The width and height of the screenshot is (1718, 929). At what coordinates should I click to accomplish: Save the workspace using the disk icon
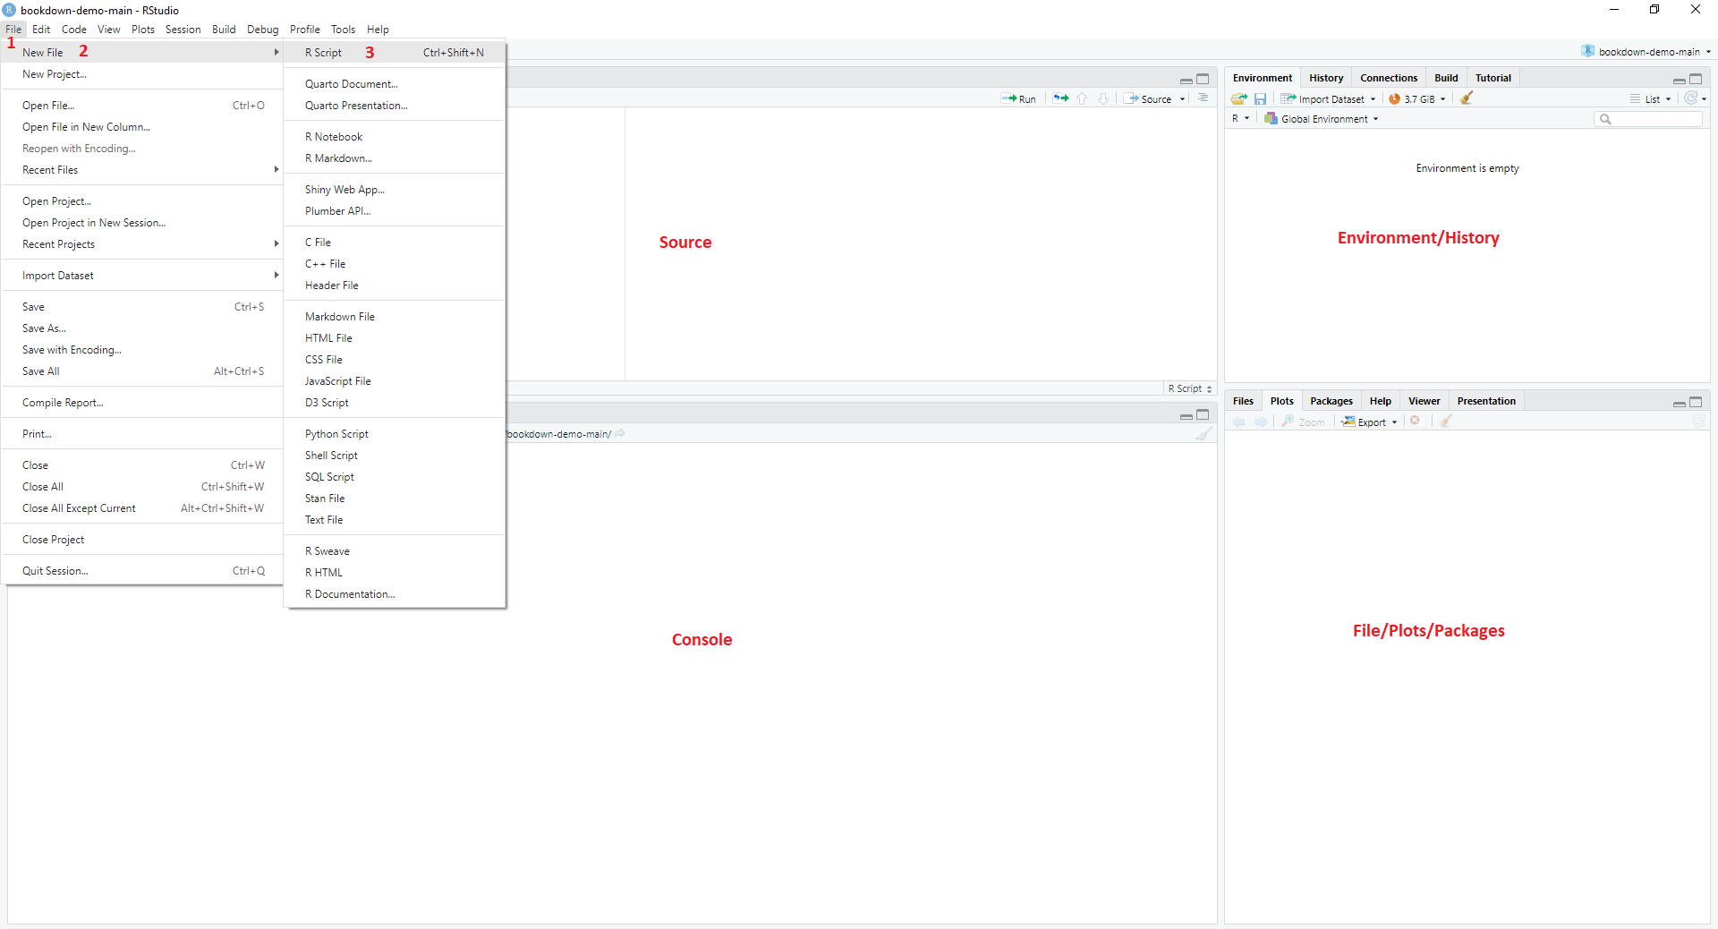click(1260, 98)
